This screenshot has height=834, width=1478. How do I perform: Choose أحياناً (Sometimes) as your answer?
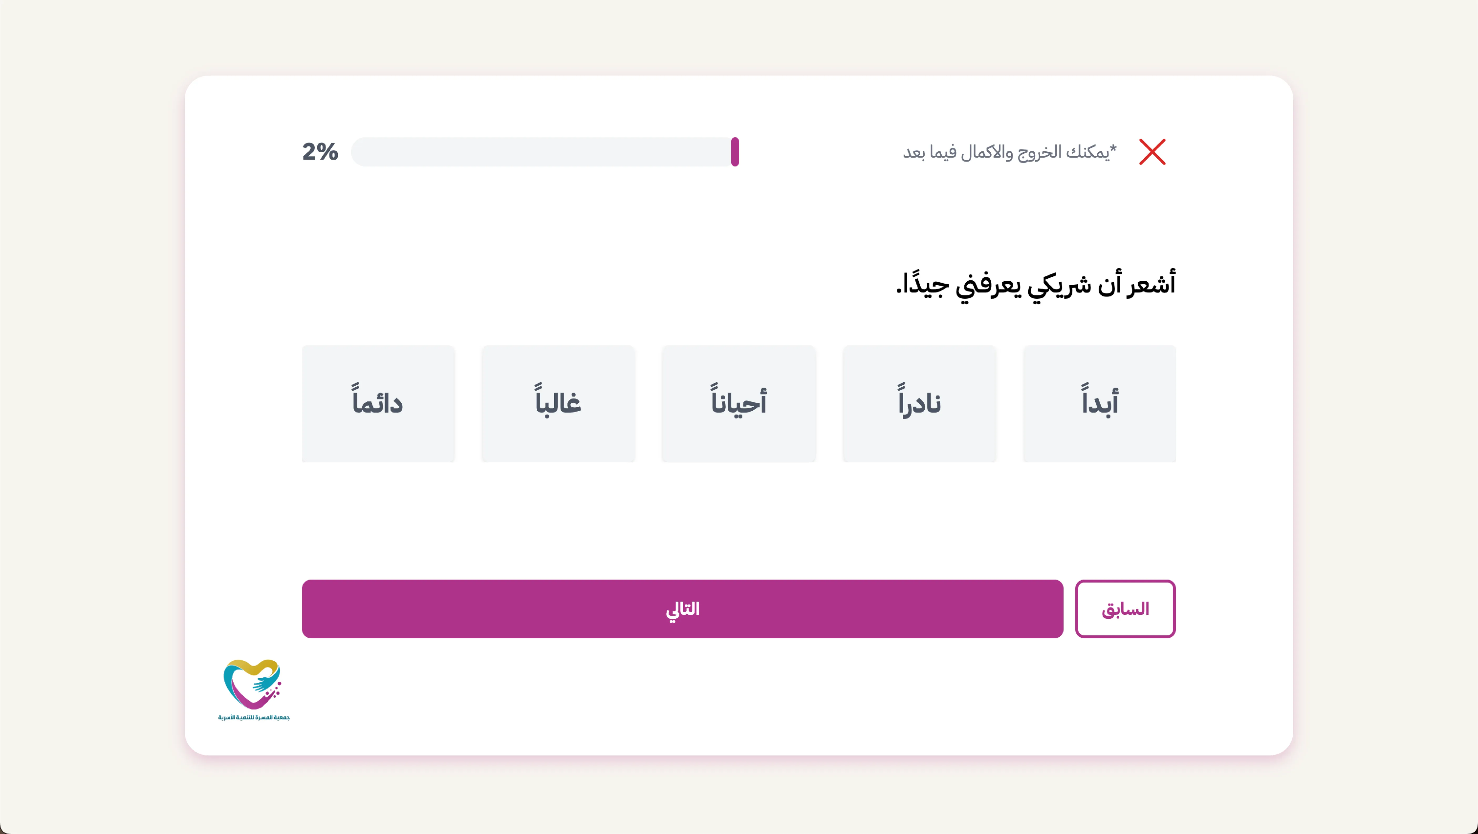click(x=739, y=404)
